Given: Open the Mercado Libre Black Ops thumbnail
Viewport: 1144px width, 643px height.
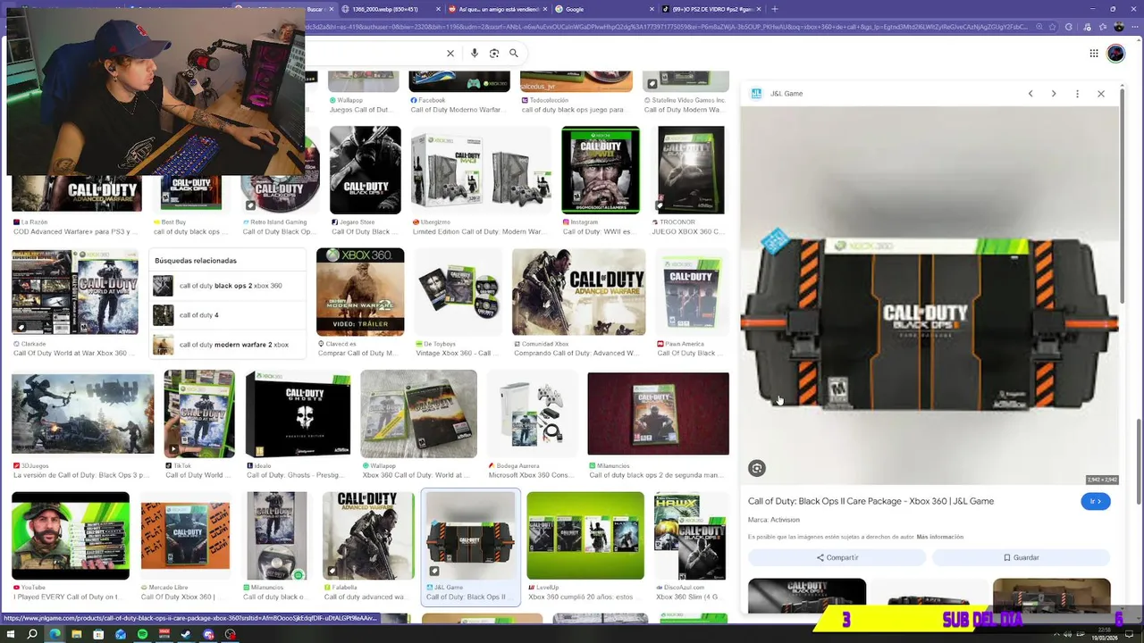Looking at the screenshot, I should pyautogui.click(x=185, y=536).
